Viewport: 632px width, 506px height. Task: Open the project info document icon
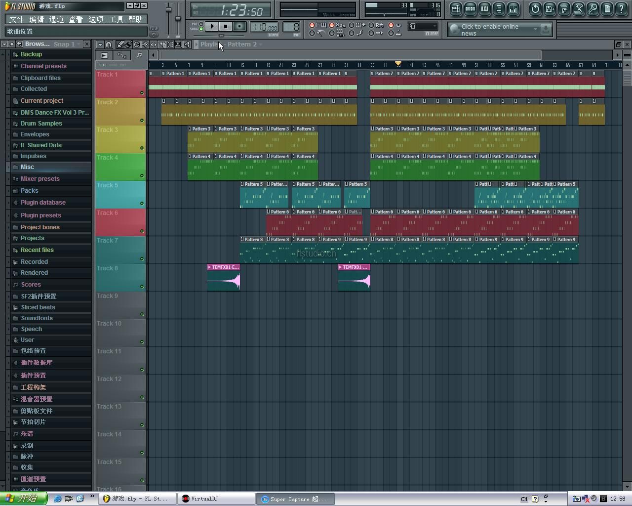[x=607, y=8]
